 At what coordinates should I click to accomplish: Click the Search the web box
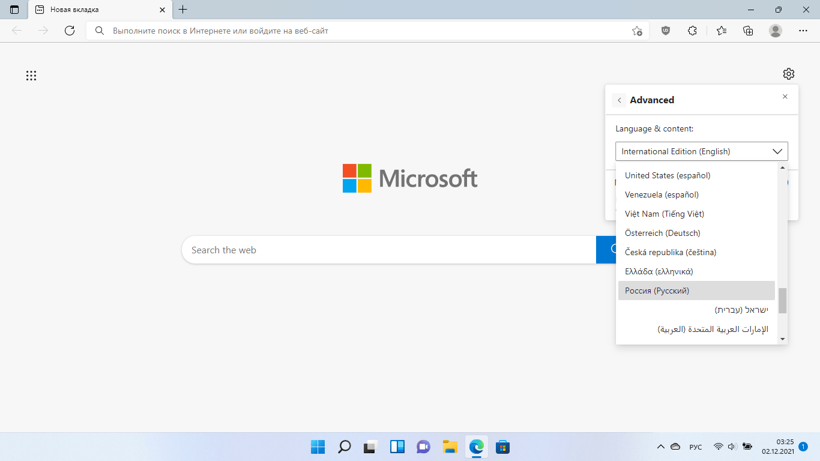388,250
